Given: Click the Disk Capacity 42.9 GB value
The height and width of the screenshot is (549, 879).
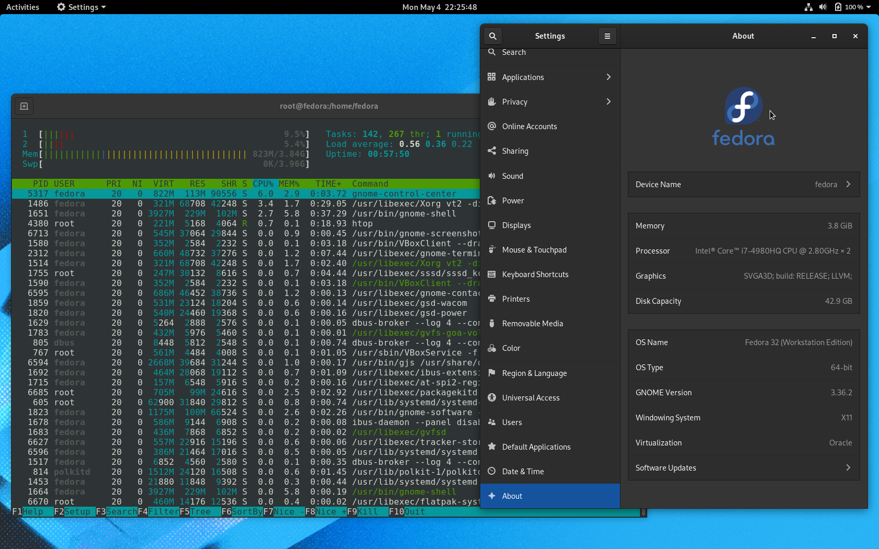Looking at the screenshot, I should tap(839, 301).
